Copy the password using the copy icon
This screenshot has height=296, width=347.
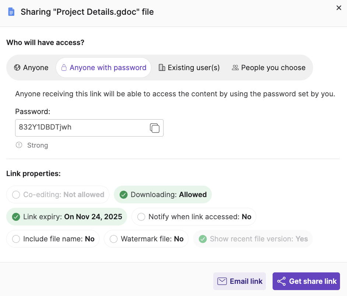click(x=154, y=127)
